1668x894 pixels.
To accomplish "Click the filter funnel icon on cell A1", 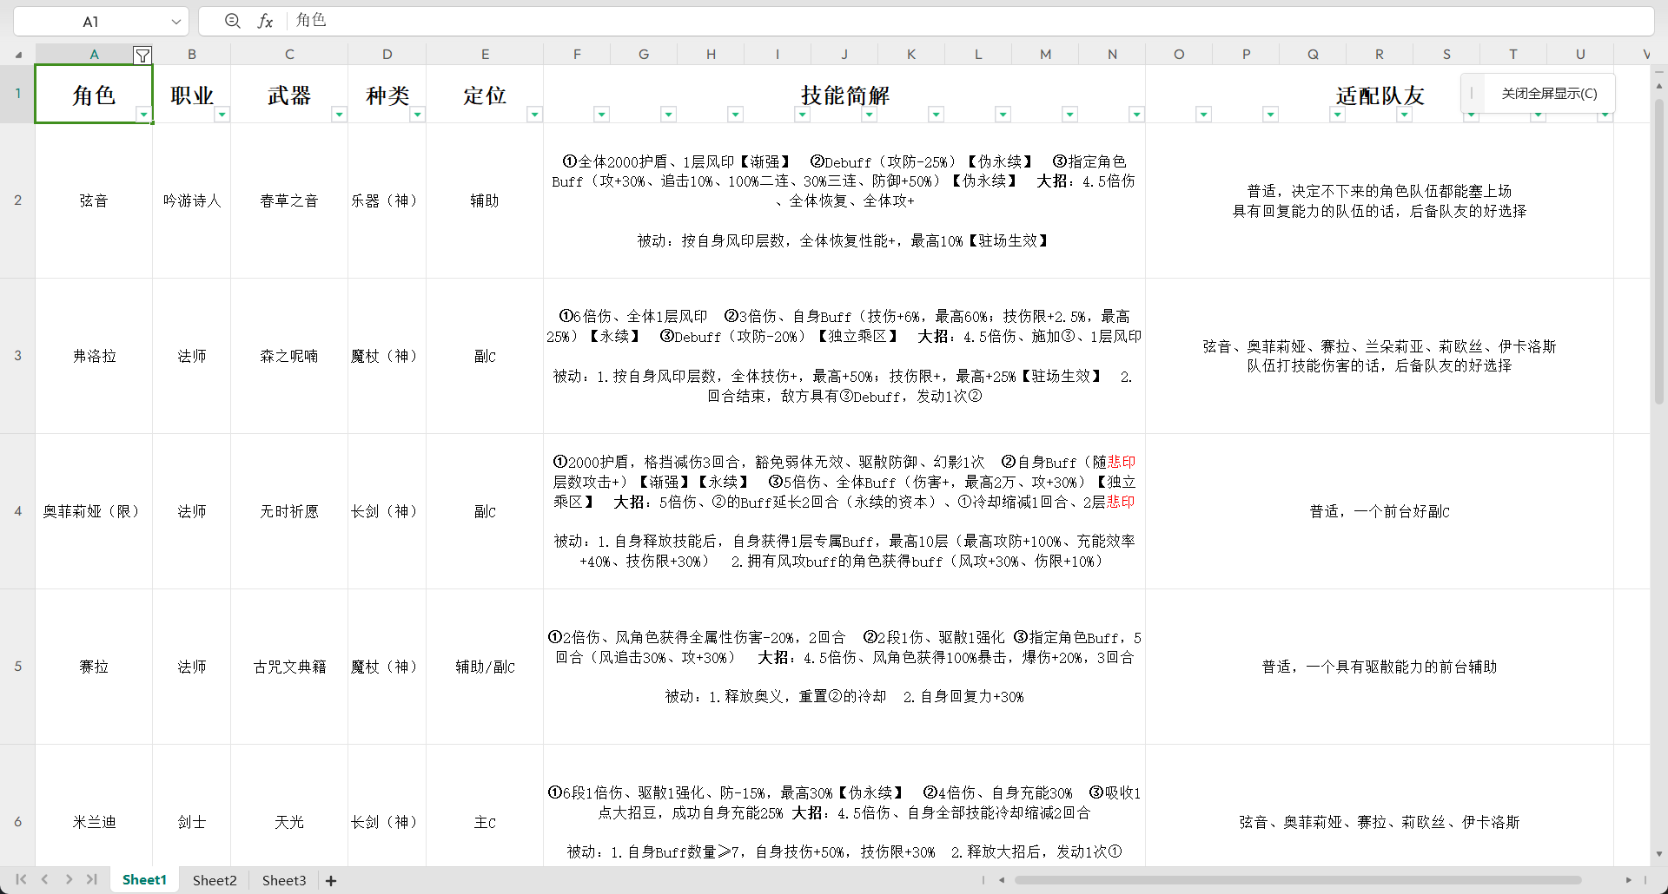I will 142,55.
